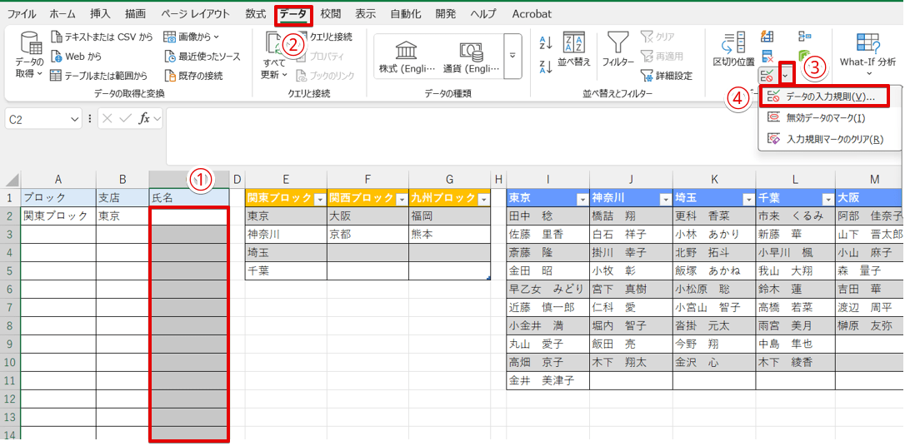Image resolution: width=910 pixels, height=446 pixels.
Task: Expand the data types gallery
Action: [512, 57]
